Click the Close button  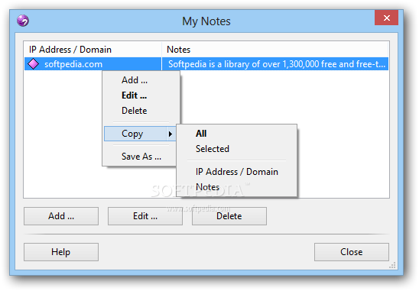click(352, 252)
